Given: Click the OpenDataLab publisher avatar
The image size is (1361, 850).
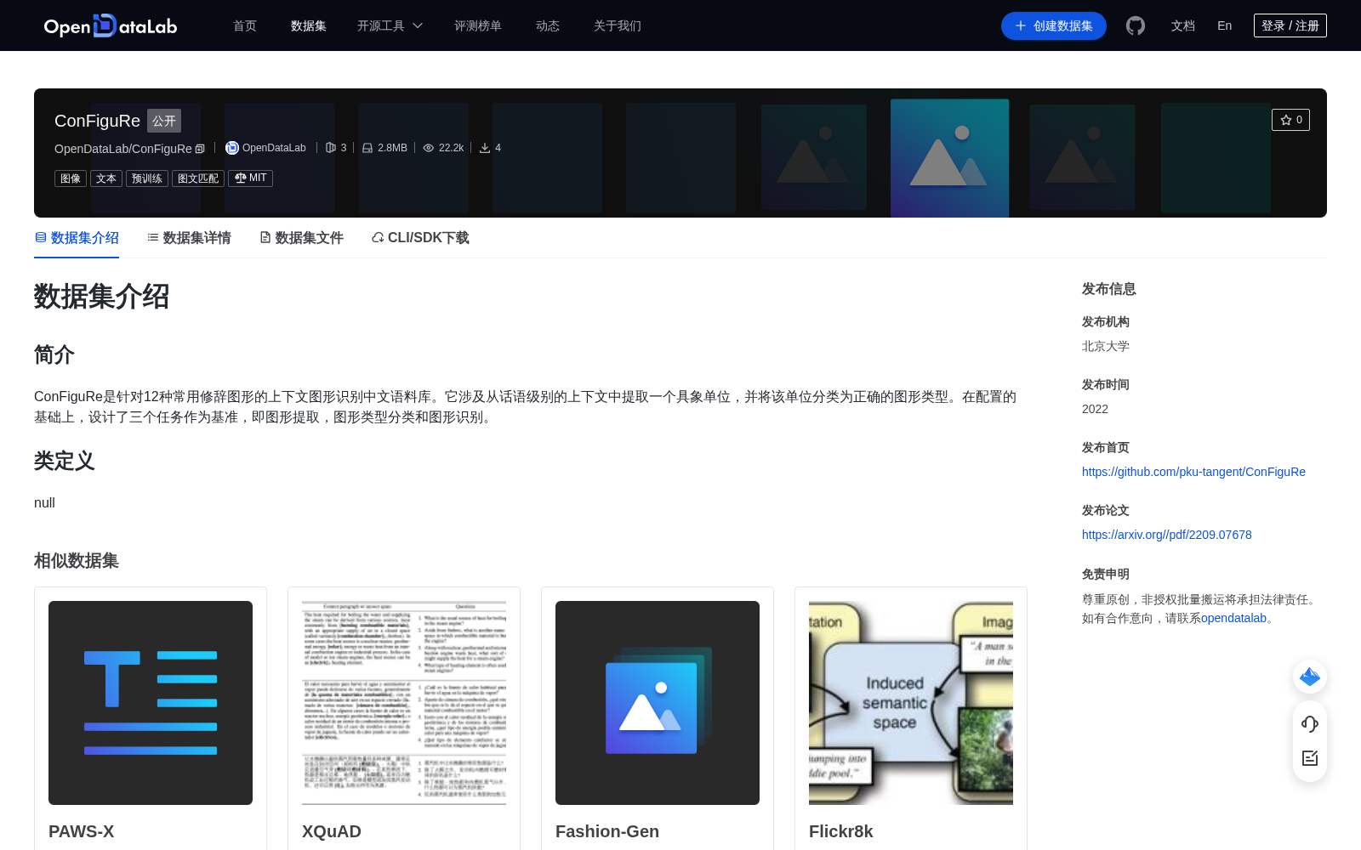Looking at the screenshot, I should click(x=231, y=148).
